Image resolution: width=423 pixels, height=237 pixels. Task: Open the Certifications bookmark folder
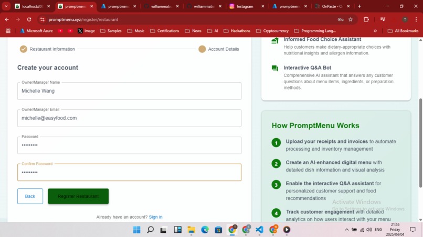tap(165, 31)
